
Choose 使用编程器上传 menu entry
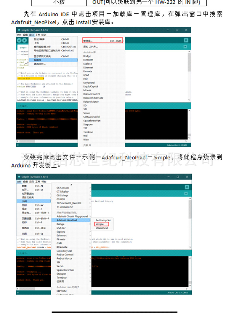click(53, 47)
